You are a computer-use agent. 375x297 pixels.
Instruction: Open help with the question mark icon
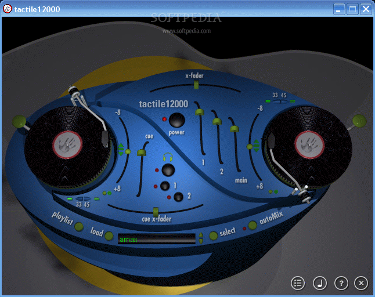click(x=341, y=283)
